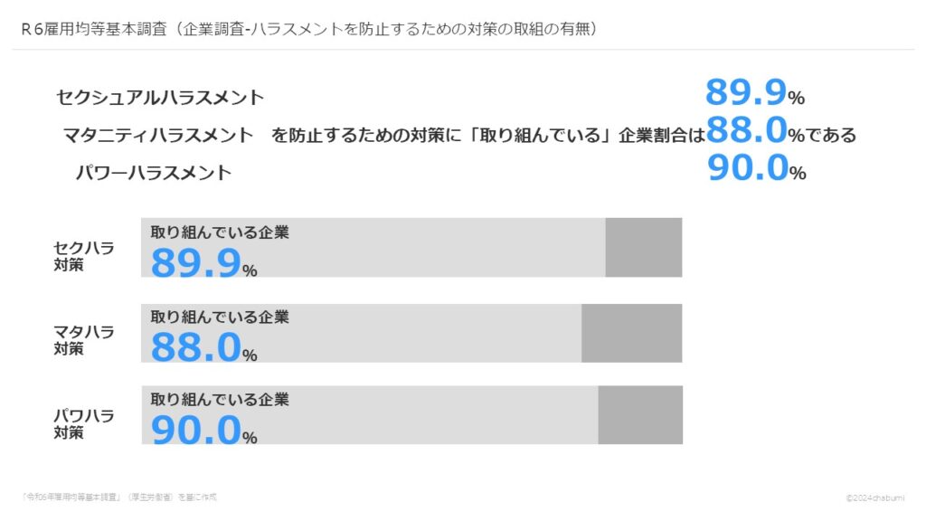Image resolution: width=926 pixels, height=521 pixels.
Task: Click the セクハラ対策 row label
Action: click(83, 256)
